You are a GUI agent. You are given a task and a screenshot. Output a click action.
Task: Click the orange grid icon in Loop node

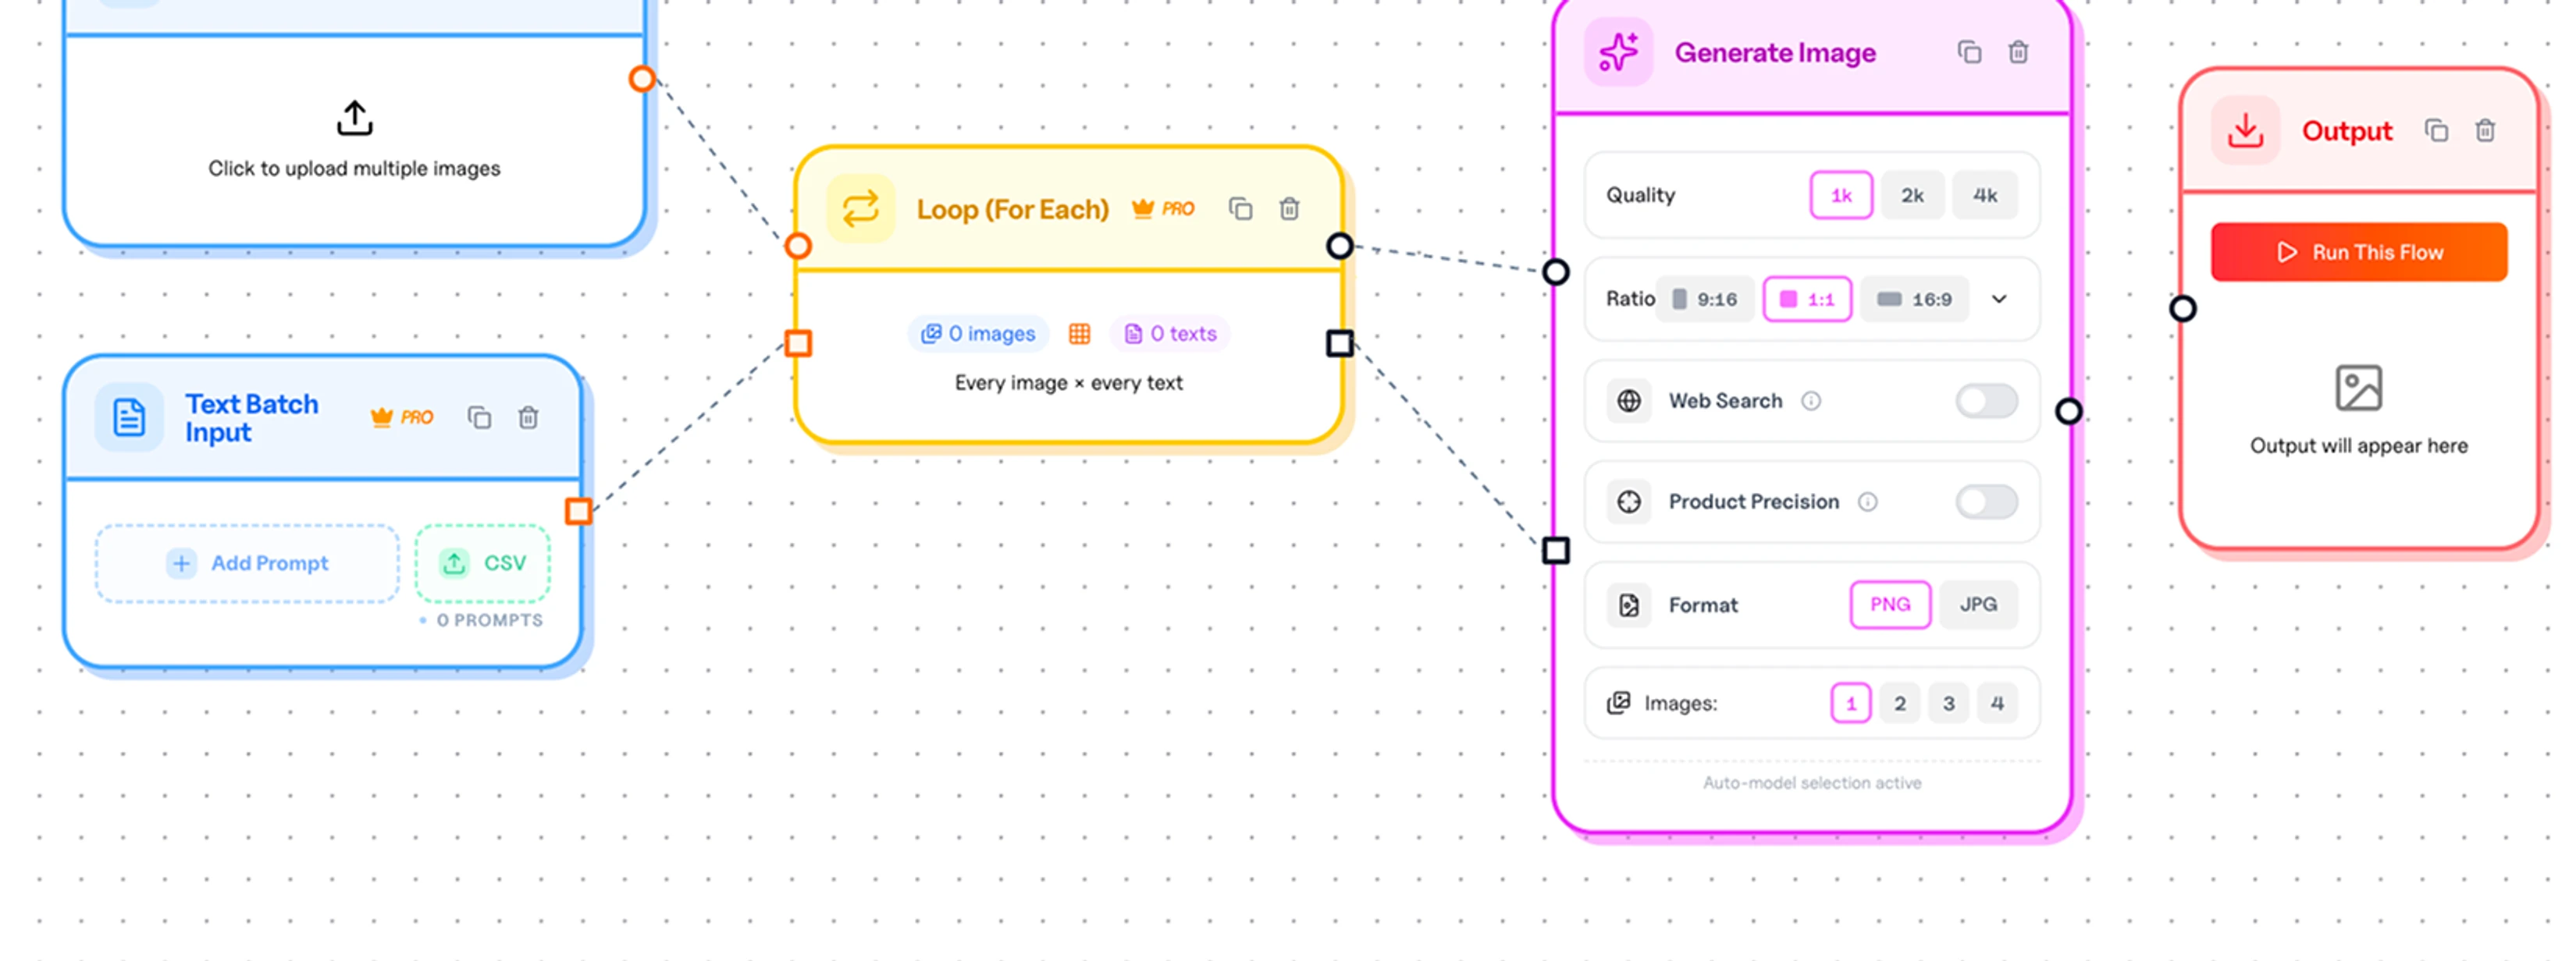coord(1079,334)
